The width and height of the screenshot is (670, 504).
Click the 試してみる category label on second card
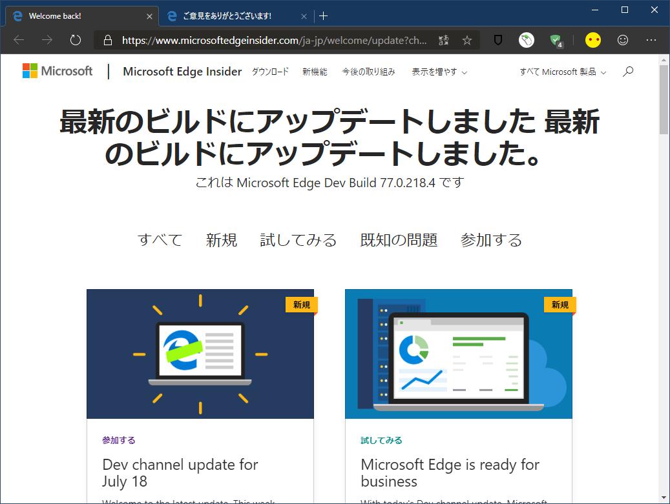[x=382, y=440]
